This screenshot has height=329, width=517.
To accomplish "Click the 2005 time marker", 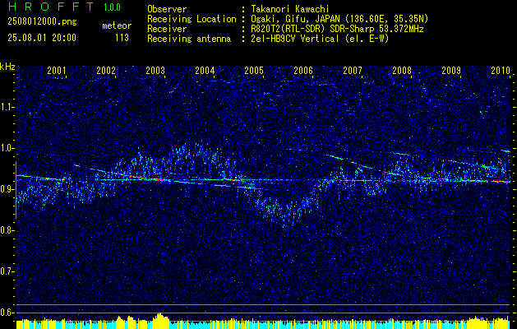I will 254,70.
